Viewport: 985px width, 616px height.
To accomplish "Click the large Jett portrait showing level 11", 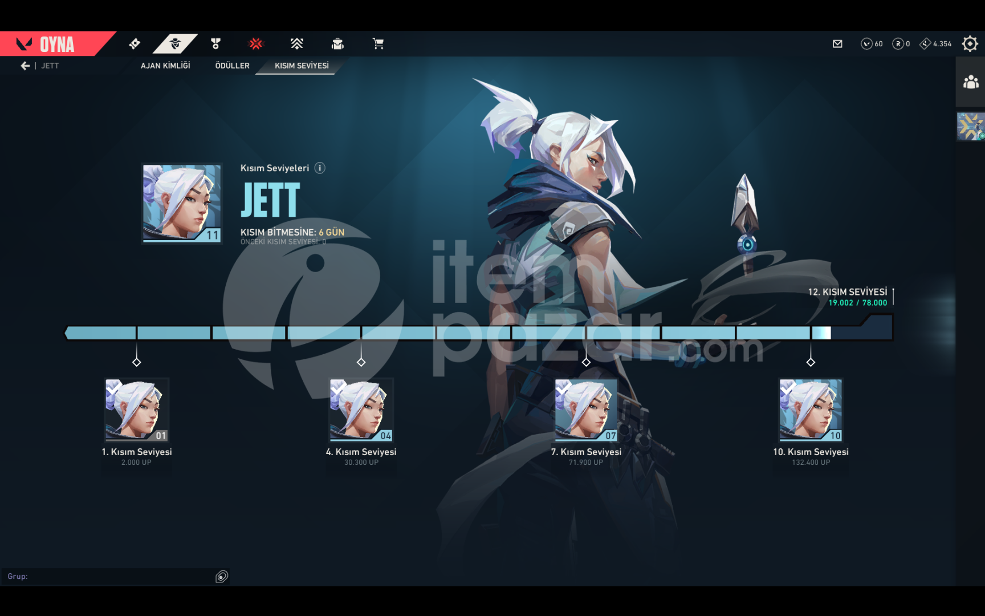I will coord(182,204).
